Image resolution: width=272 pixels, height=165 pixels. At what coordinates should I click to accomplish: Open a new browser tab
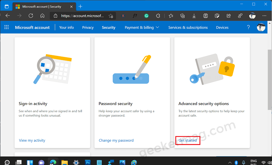pos(80,6)
